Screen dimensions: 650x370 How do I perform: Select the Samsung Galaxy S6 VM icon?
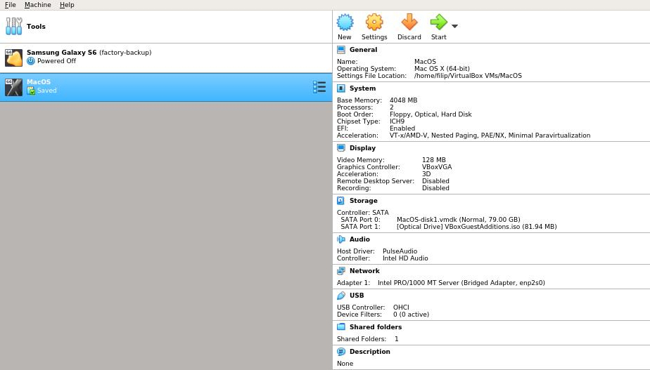pos(13,58)
